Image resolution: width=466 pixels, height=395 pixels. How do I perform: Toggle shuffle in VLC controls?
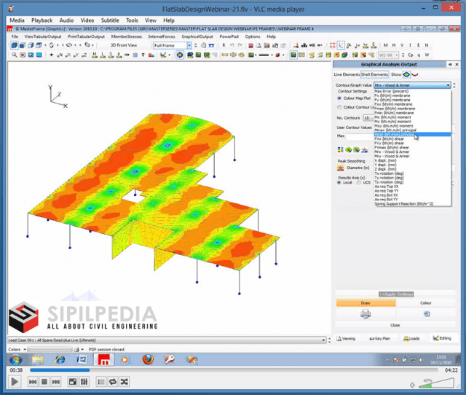(x=125, y=381)
